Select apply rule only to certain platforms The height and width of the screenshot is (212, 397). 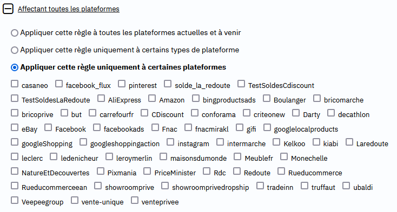tap(15, 67)
